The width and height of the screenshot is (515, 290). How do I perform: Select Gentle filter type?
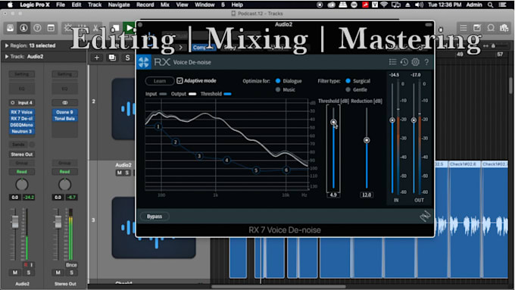(x=348, y=89)
